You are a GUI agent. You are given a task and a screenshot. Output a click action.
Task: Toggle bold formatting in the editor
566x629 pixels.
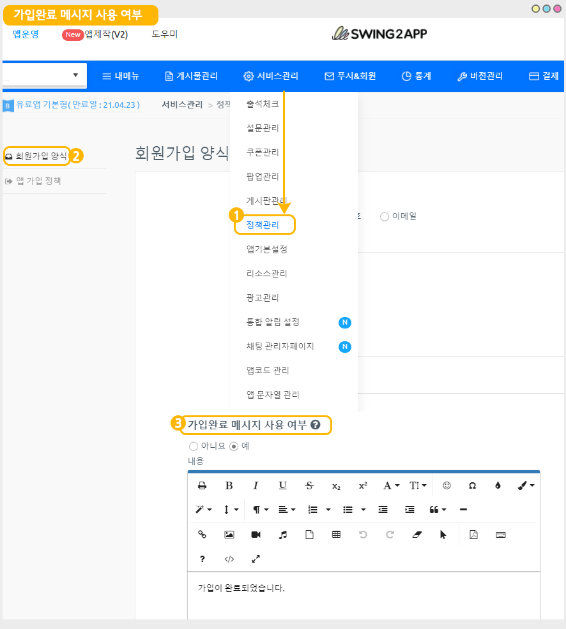pos(229,485)
